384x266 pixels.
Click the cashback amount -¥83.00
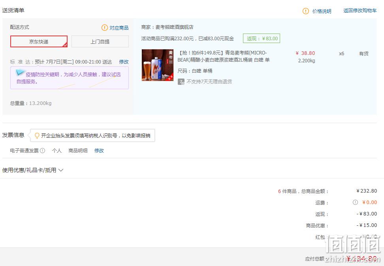[x=367, y=214]
